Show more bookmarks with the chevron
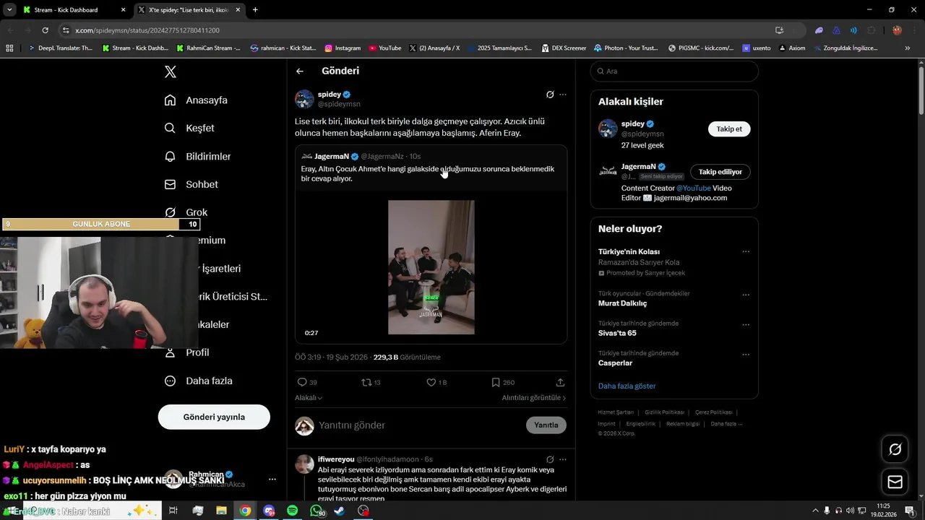 pos(908,48)
